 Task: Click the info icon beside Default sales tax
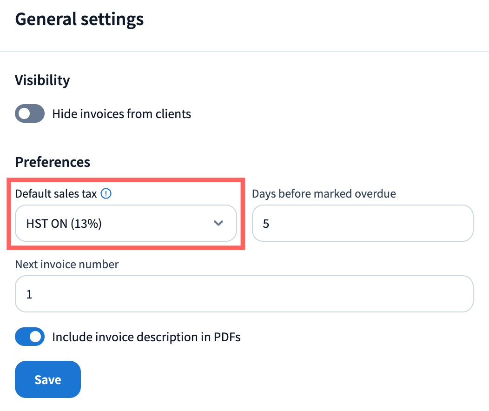[x=106, y=193]
